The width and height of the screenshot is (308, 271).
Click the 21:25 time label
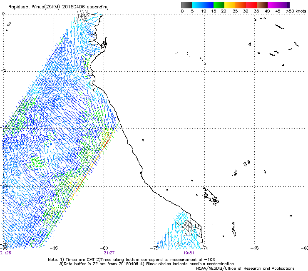click(x=6, y=253)
